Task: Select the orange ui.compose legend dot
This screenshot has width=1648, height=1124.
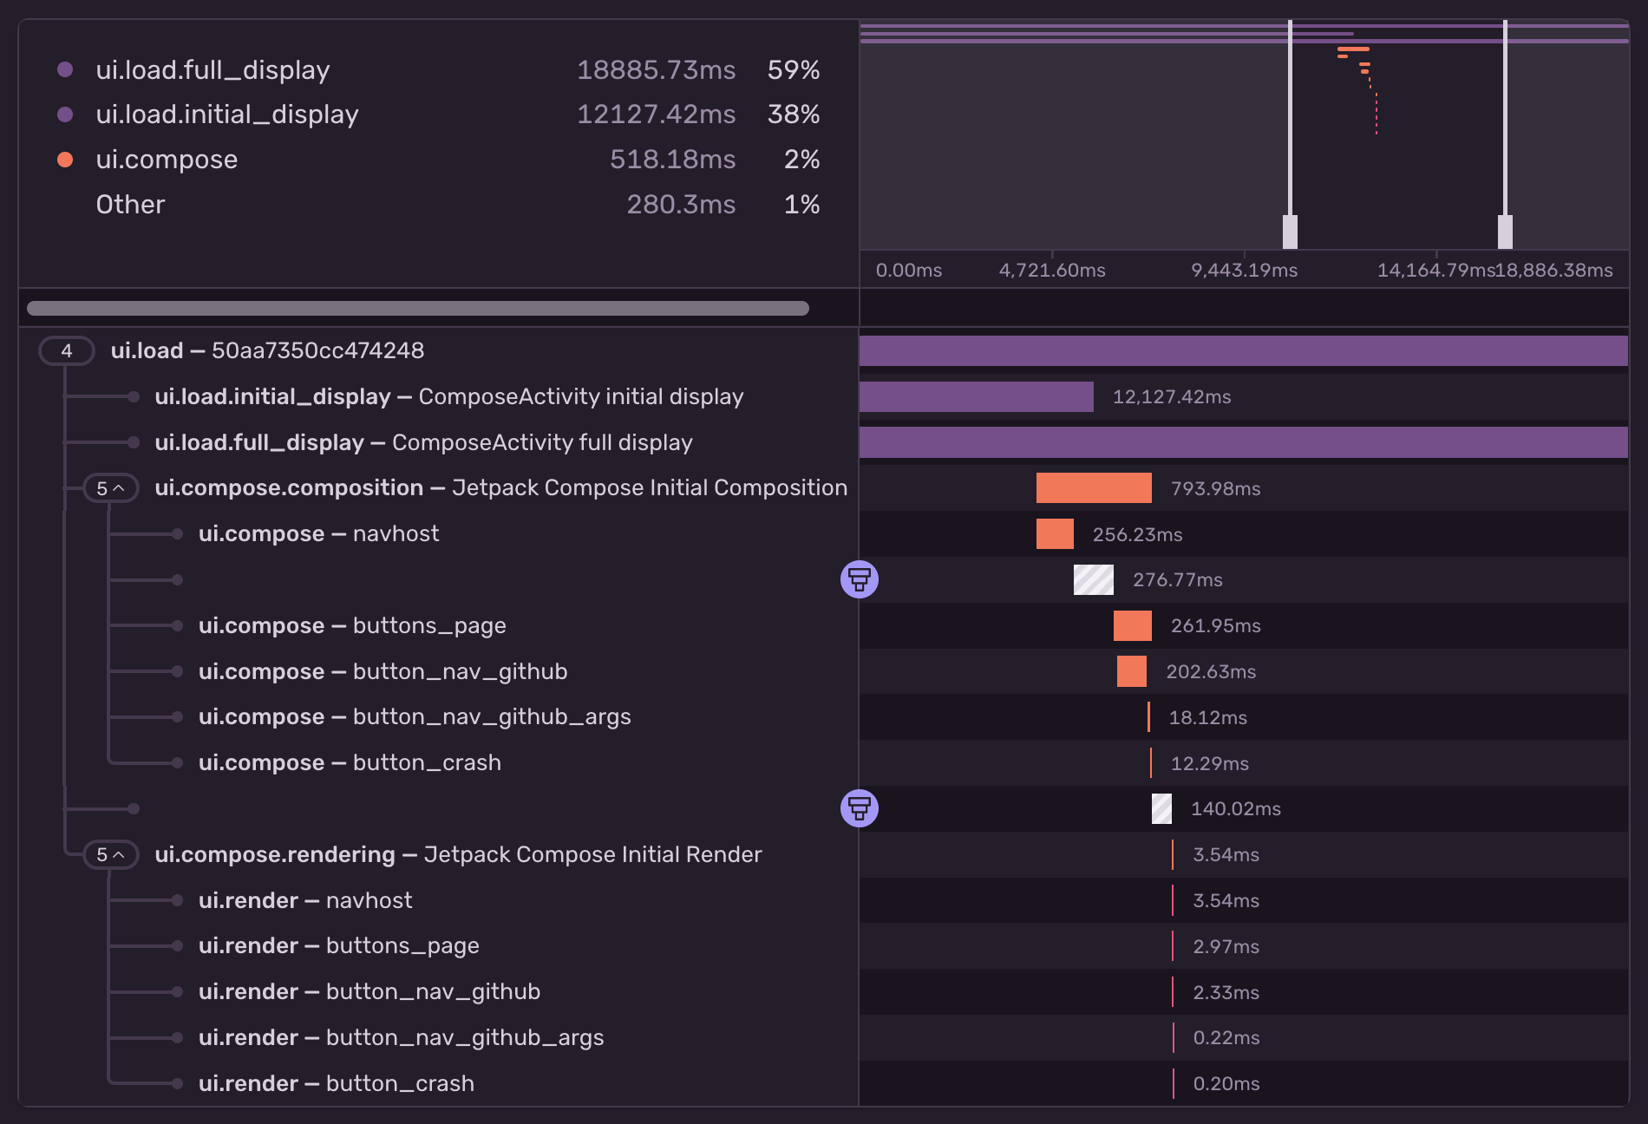Action: pyautogui.click(x=66, y=160)
